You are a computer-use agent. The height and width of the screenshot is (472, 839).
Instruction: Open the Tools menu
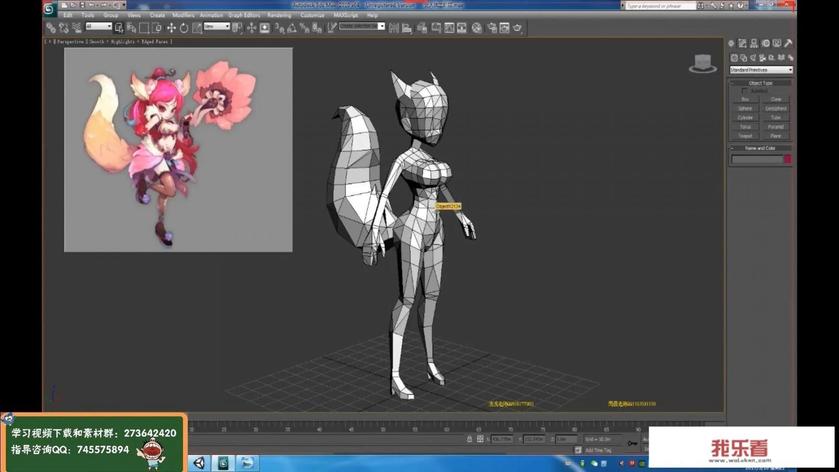(88, 15)
